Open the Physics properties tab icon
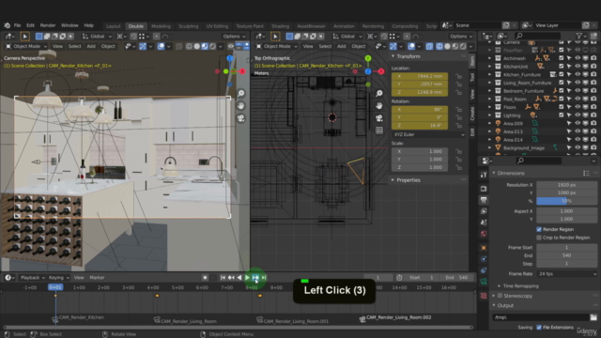The height and width of the screenshot is (338, 601). pos(484,259)
